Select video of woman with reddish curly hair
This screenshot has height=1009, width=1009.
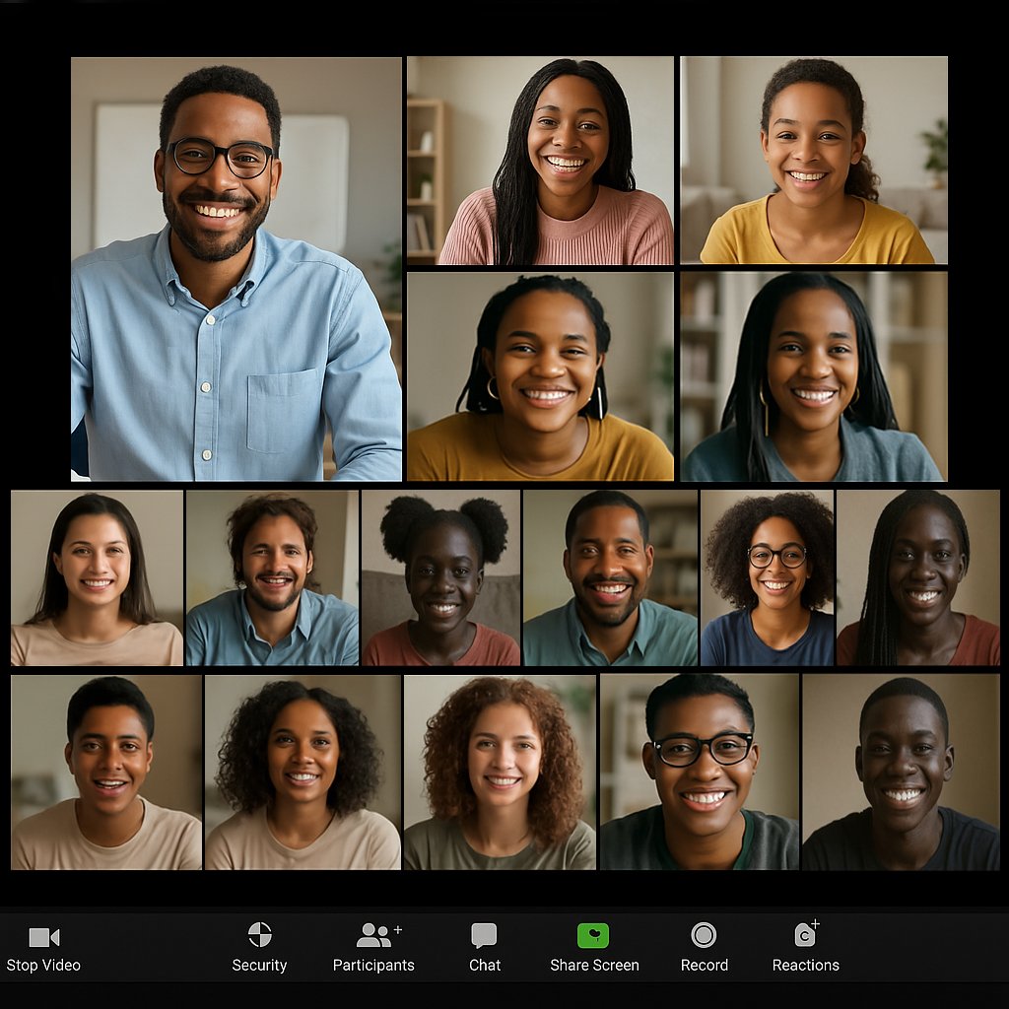click(x=500, y=773)
